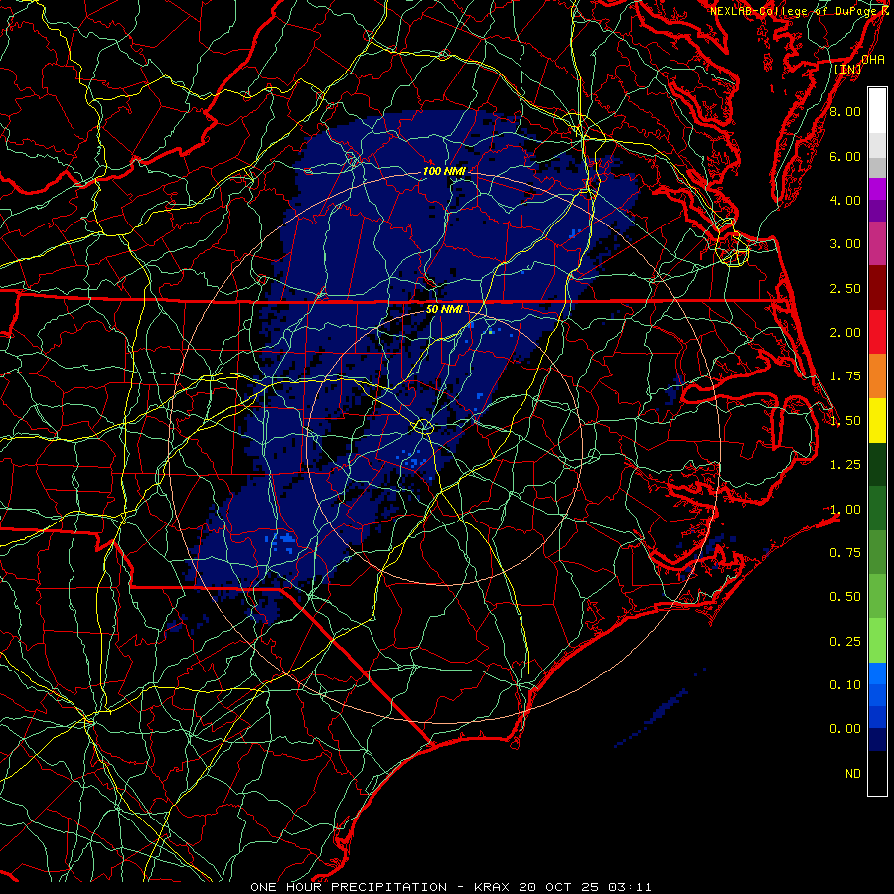The image size is (894, 894).
Task: Pick the yellow swatch in the legend
Action: point(877,421)
